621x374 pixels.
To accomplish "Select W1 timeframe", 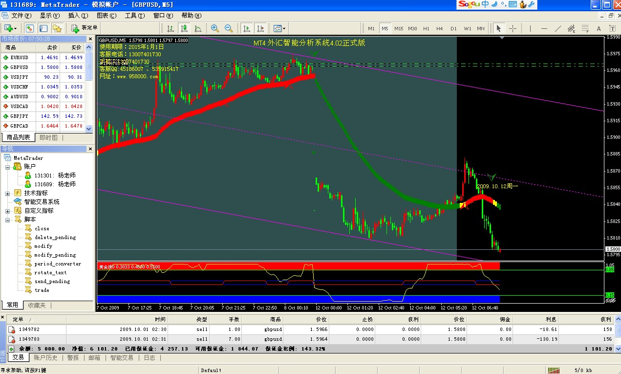I will click(x=468, y=28).
